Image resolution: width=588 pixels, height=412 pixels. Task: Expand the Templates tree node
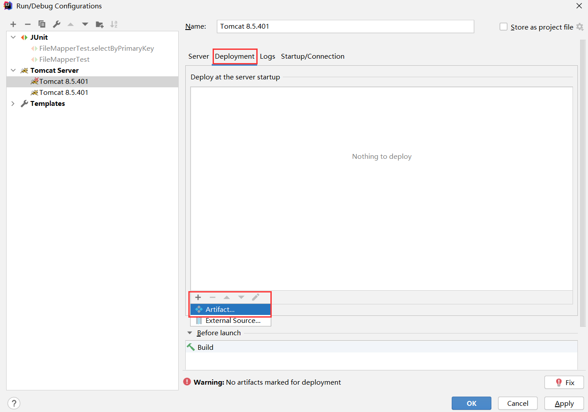[x=13, y=104]
